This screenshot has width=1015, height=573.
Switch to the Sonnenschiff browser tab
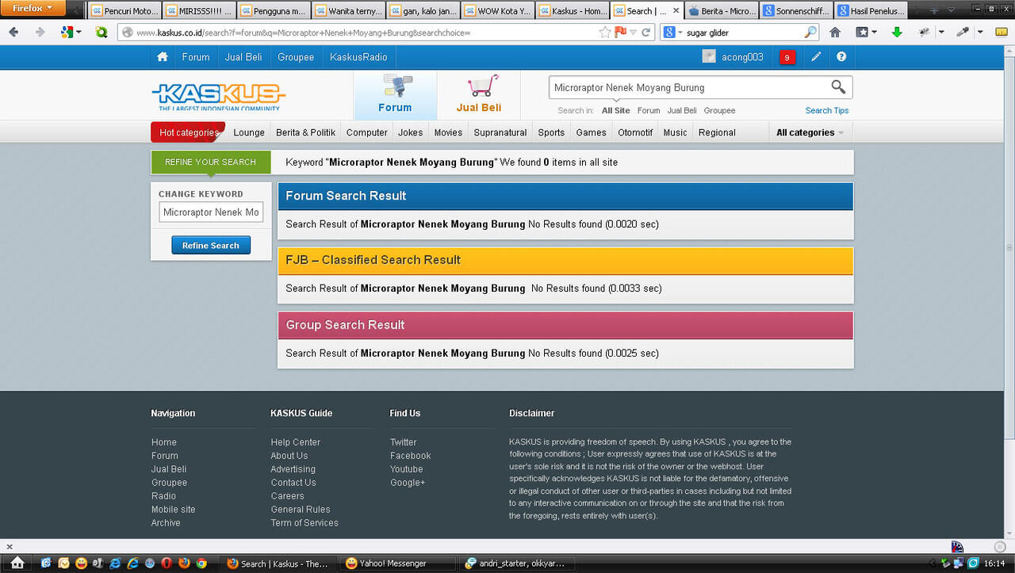795,11
